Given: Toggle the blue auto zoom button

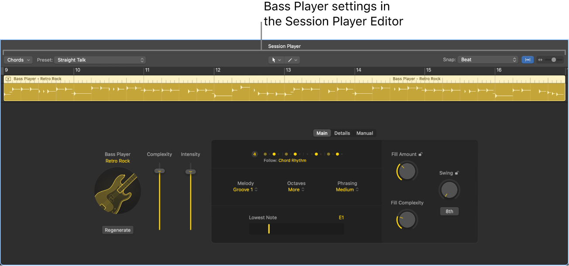Looking at the screenshot, I should click(x=528, y=60).
